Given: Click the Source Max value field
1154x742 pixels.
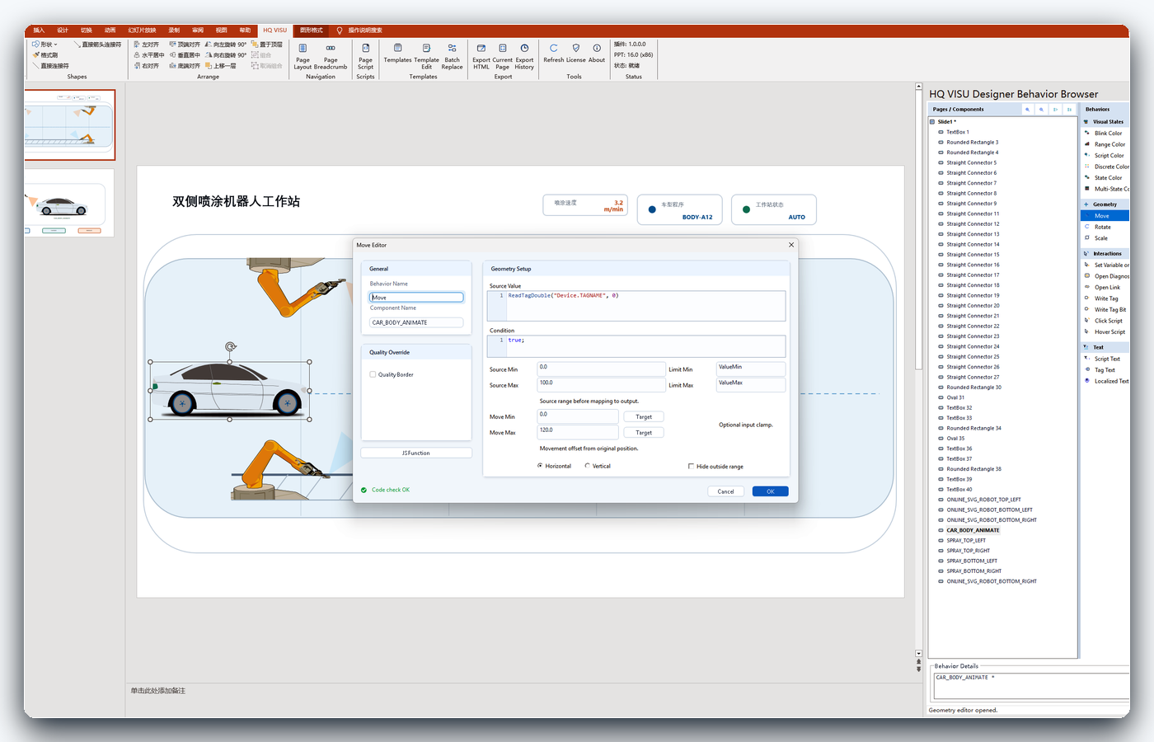Looking at the screenshot, I should pos(601,385).
